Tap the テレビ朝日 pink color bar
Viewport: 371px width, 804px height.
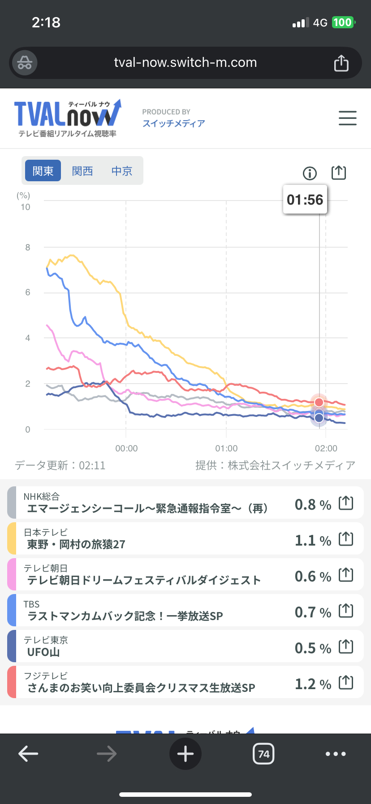(12, 574)
